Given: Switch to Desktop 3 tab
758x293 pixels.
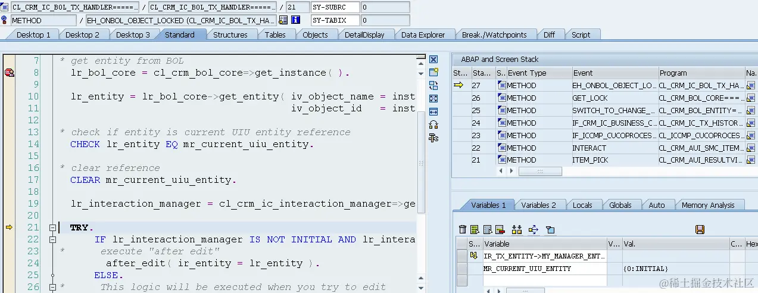Looking at the screenshot, I should 133,35.
